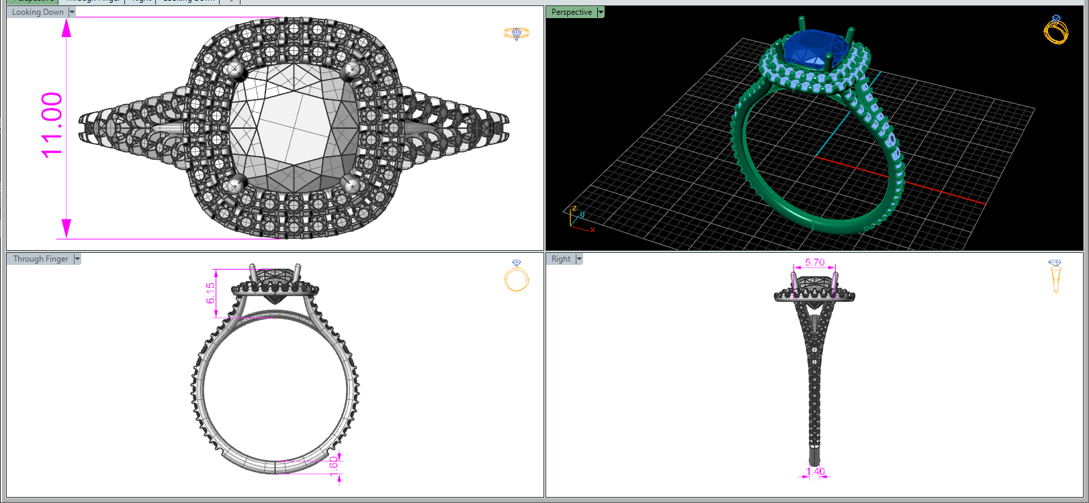Click the Perspective viewport title

572,12
